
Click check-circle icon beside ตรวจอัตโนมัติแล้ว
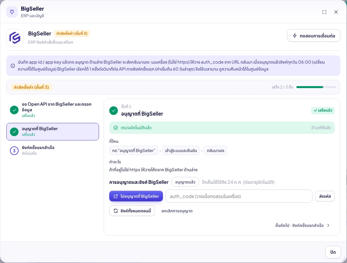(x=116, y=128)
